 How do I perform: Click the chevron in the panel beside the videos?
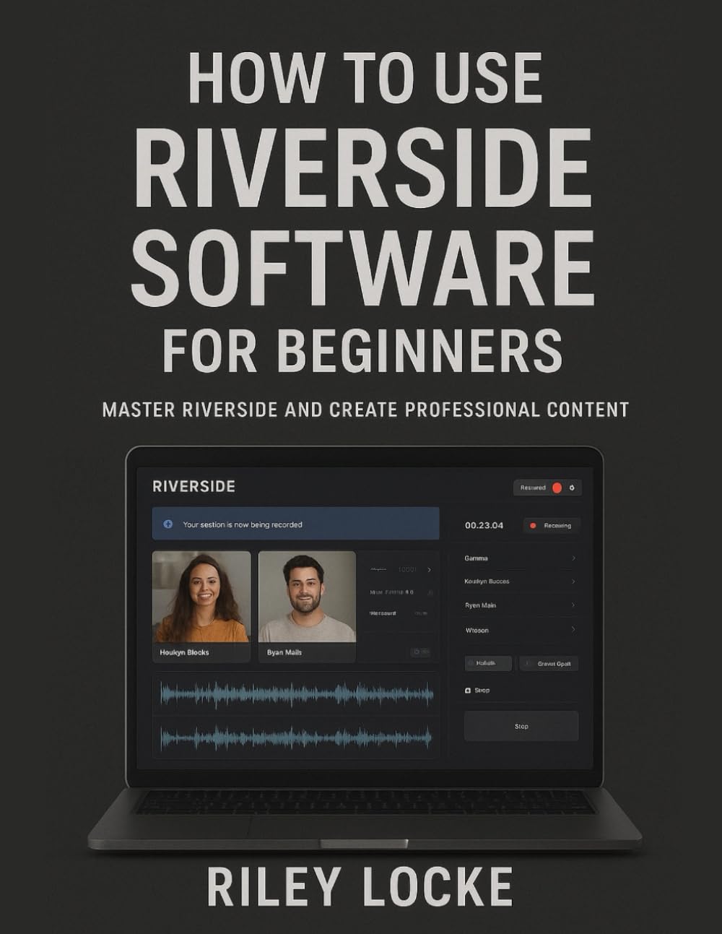(429, 570)
